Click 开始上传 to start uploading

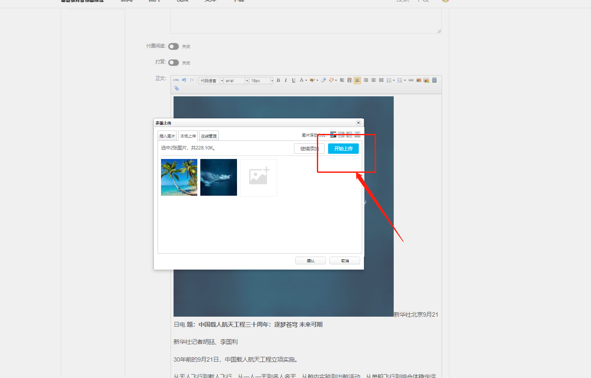pyautogui.click(x=343, y=149)
